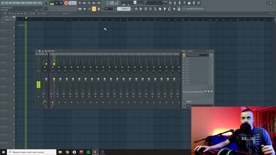Open the PATTERNS menu
276x155 pixels.
pyautogui.click(x=16, y=3)
